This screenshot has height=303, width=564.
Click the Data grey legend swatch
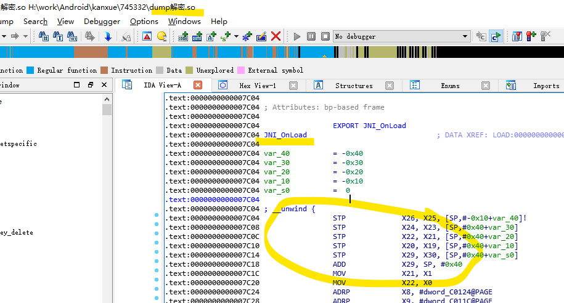160,70
